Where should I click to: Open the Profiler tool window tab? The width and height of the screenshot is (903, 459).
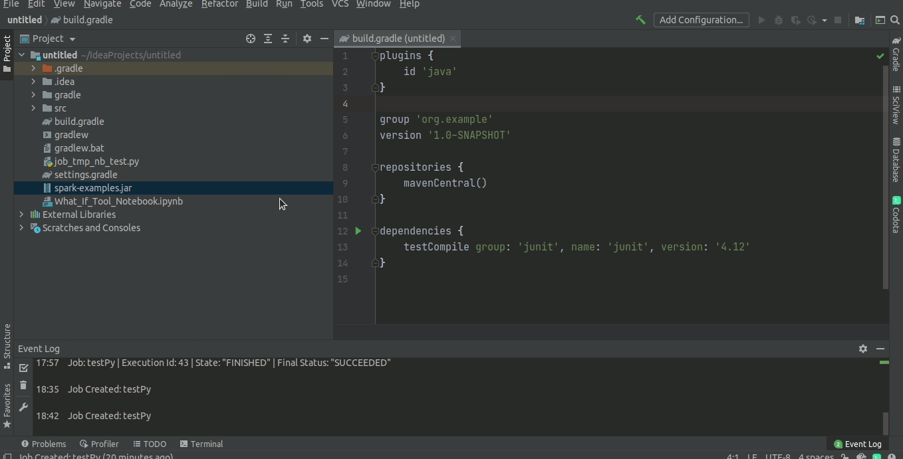click(x=99, y=444)
